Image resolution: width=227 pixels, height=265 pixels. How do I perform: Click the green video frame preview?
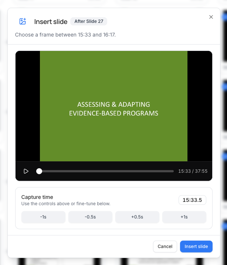113,106
